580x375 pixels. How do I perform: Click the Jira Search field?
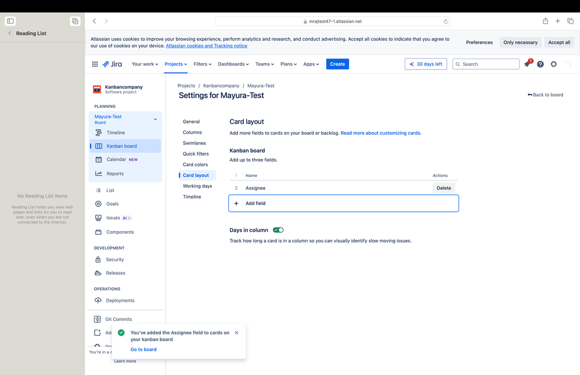click(x=486, y=64)
